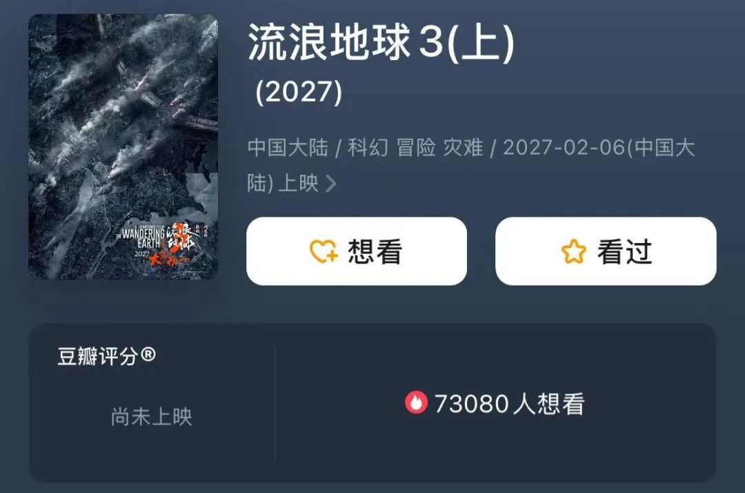
Task: Click the ® symbol beside 豆瓣评分
Action: (148, 354)
